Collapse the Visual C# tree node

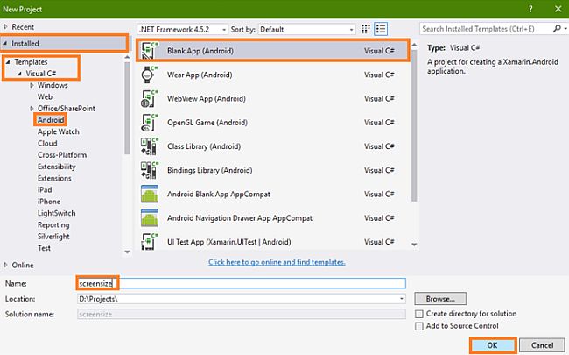[19, 74]
